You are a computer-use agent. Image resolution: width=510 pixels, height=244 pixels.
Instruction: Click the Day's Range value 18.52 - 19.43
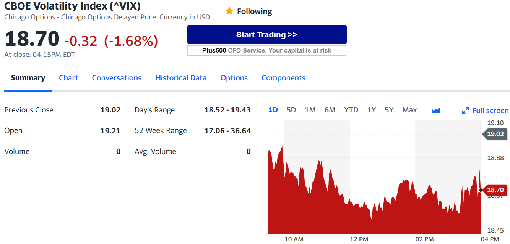click(x=227, y=110)
